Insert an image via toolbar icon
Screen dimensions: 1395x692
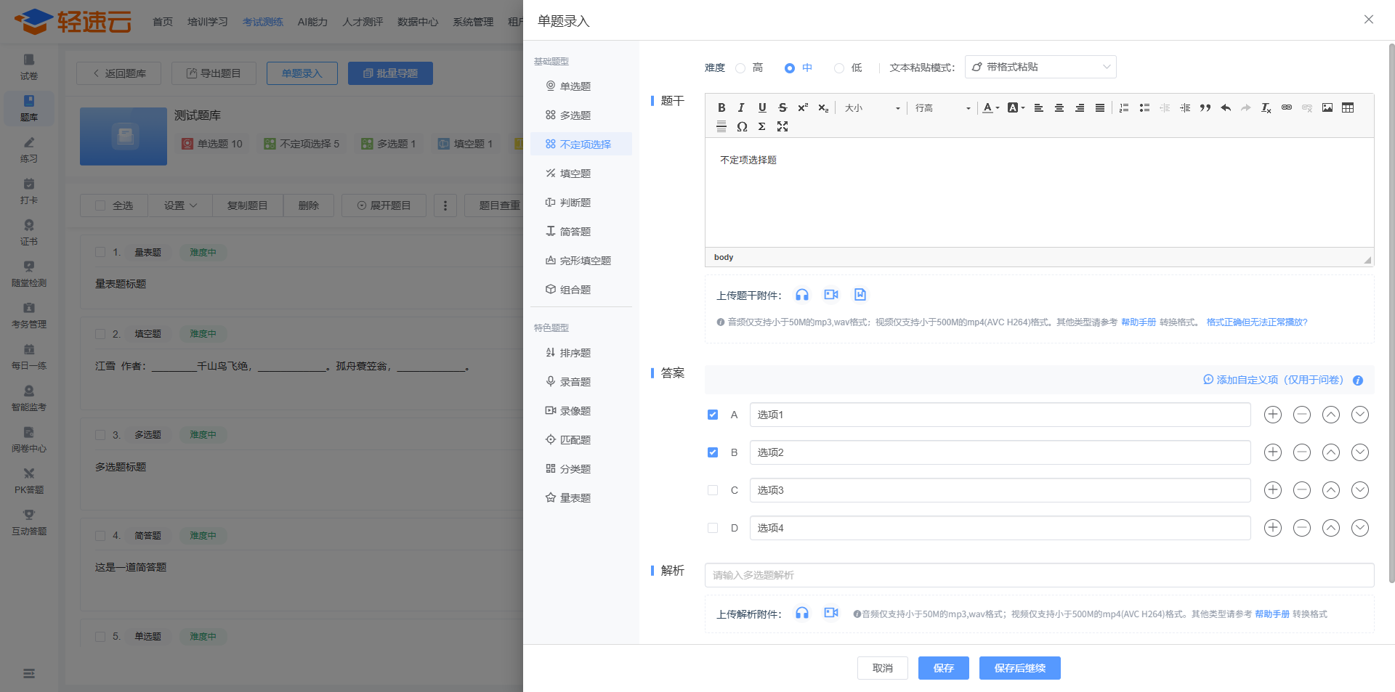coord(1327,107)
